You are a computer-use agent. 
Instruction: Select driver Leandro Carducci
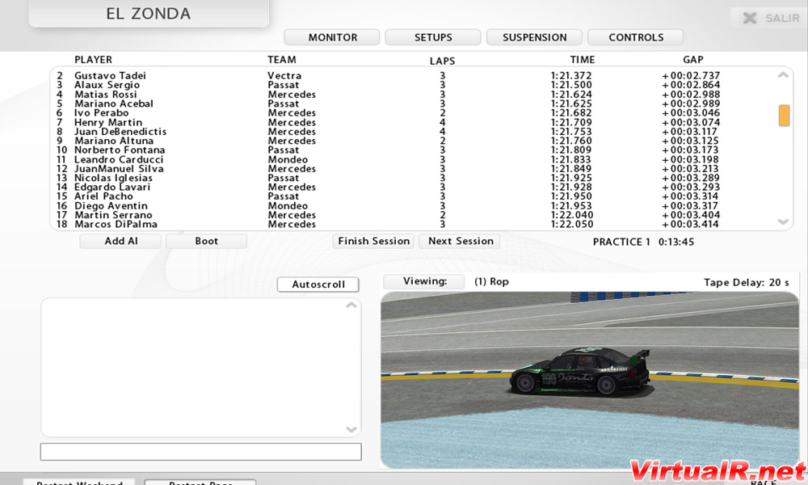coord(119,160)
